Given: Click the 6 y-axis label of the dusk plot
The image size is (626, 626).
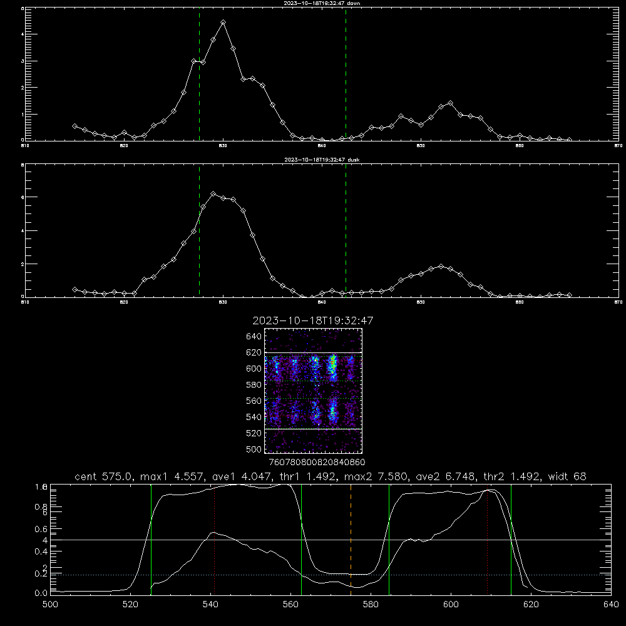Looking at the screenshot, I should tap(23, 197).
